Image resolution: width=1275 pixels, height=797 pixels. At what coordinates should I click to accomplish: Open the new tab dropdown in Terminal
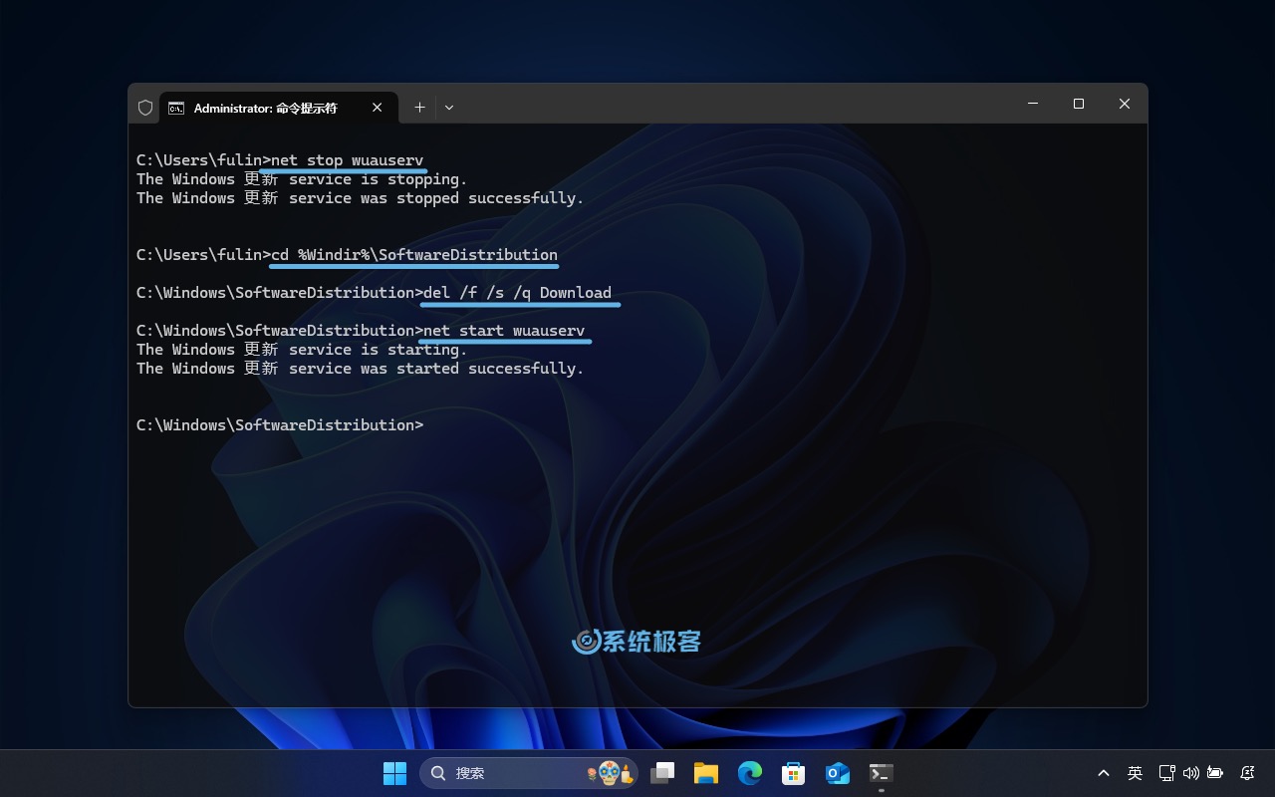coord(448,107)
